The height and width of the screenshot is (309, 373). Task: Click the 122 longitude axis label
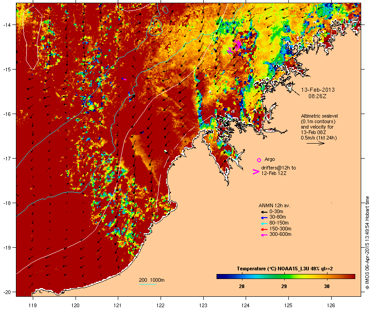point(161,305)
